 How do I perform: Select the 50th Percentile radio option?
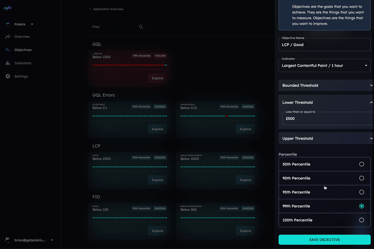coord(361,164)
